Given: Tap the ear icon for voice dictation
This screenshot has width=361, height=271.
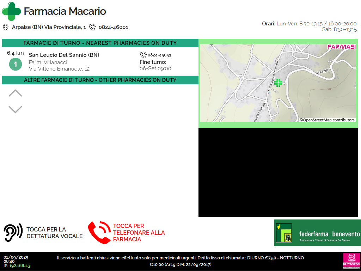Looking at the screenshot, I should (x=13, y=233).
